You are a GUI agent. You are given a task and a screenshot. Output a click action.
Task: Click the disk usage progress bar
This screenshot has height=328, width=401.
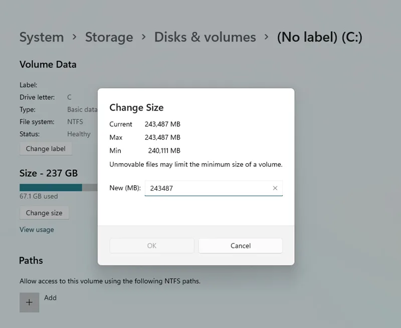[x=59, y=187]
